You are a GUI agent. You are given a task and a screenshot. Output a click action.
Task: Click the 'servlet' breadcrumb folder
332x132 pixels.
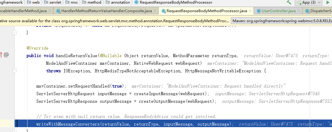[54, 2]
